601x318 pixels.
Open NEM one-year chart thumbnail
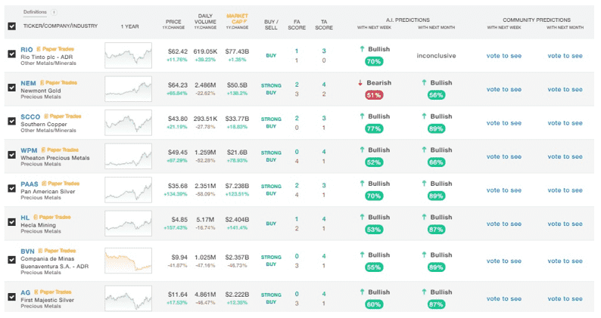pos(128,89)
